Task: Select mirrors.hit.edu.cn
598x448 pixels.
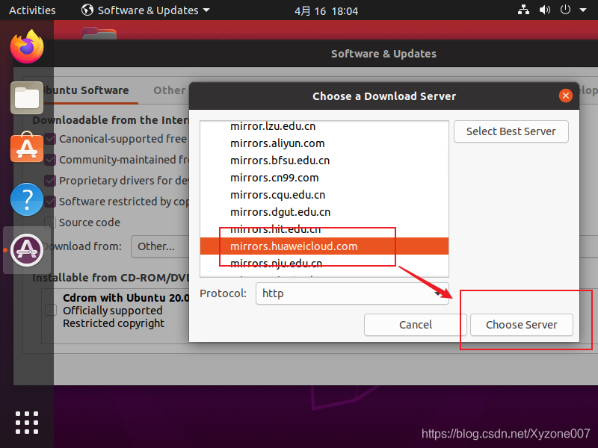Action: (x=324, y=229)
